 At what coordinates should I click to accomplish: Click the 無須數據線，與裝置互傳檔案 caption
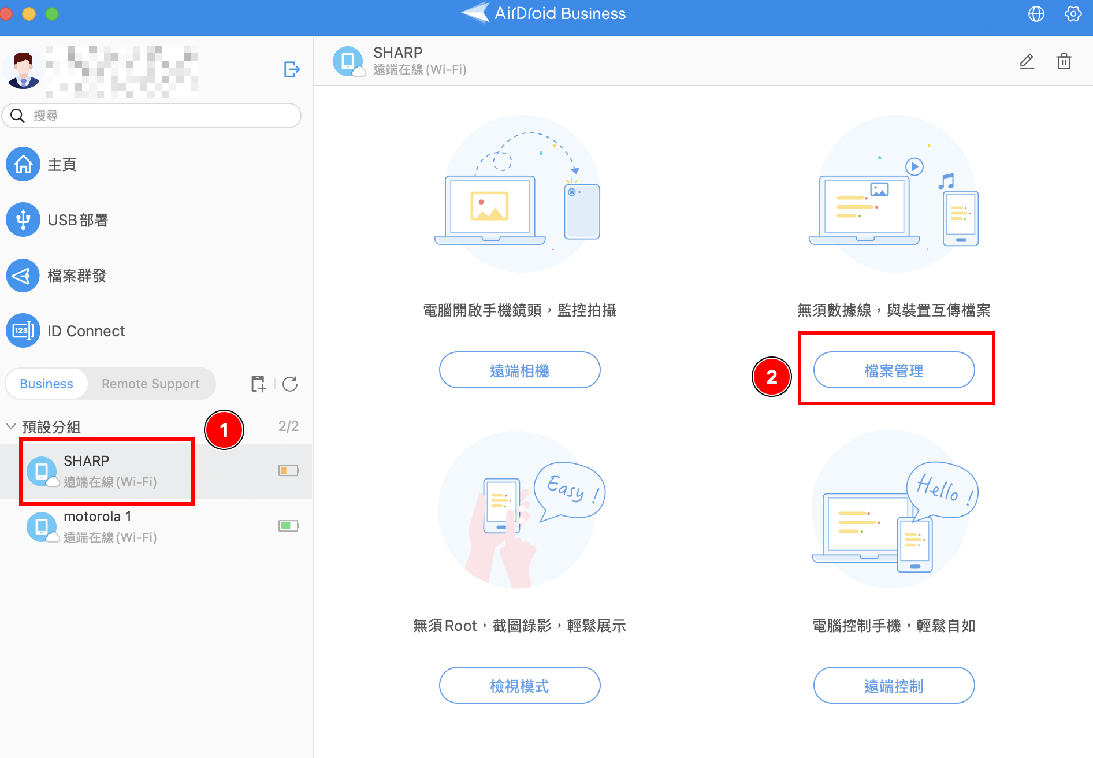coord(894,310)
